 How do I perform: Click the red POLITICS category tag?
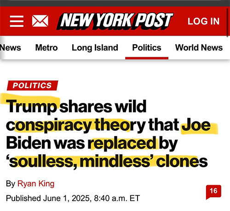[x=32, y=85]
